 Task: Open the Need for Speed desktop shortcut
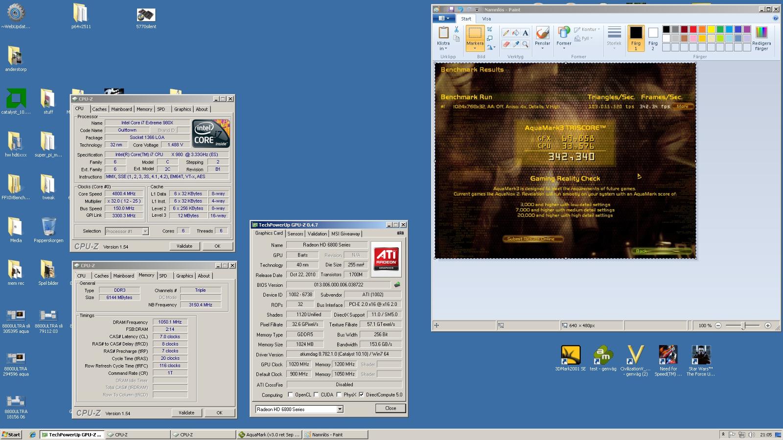(x=668, y=361)
